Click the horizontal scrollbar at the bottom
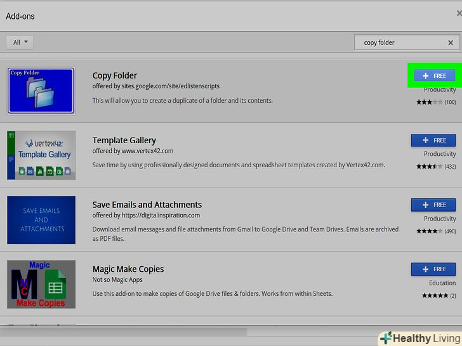The width and height of the screenshot is (462, 346). 123,333
